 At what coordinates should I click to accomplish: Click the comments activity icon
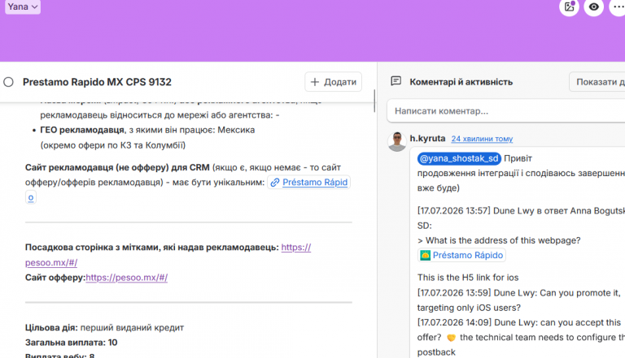[396, 81]
